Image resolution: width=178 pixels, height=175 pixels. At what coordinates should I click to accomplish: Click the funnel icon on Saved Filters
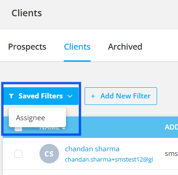click(x=11, y=96)
